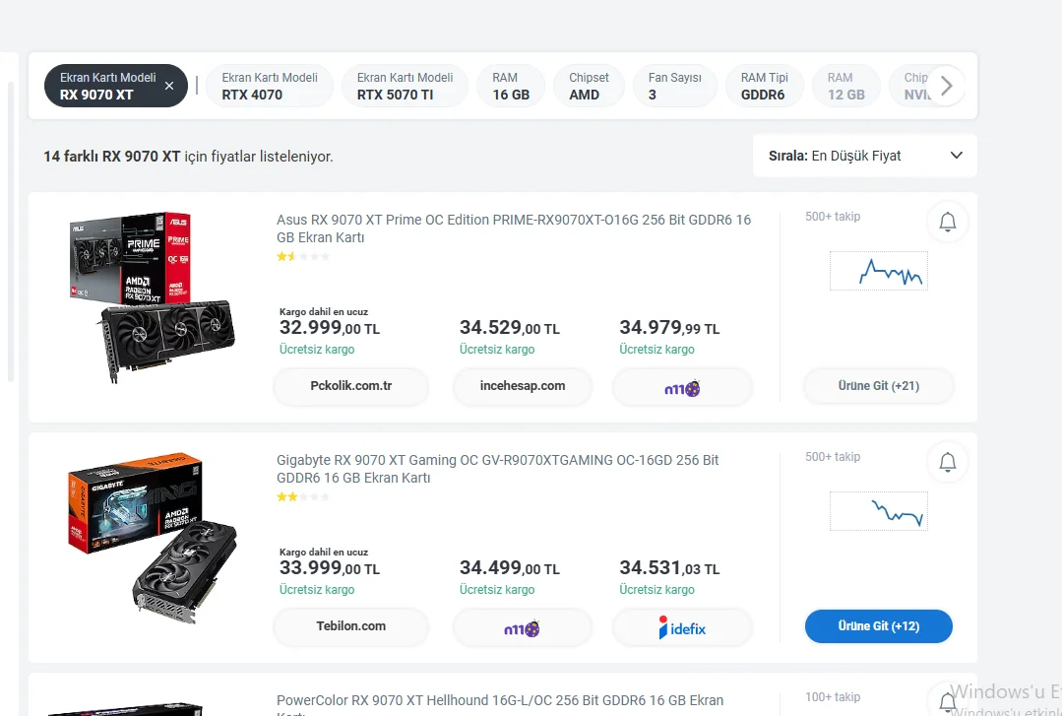The image size is (1062, 716).
Task: View Asus card price history chart
Action: 878,271
